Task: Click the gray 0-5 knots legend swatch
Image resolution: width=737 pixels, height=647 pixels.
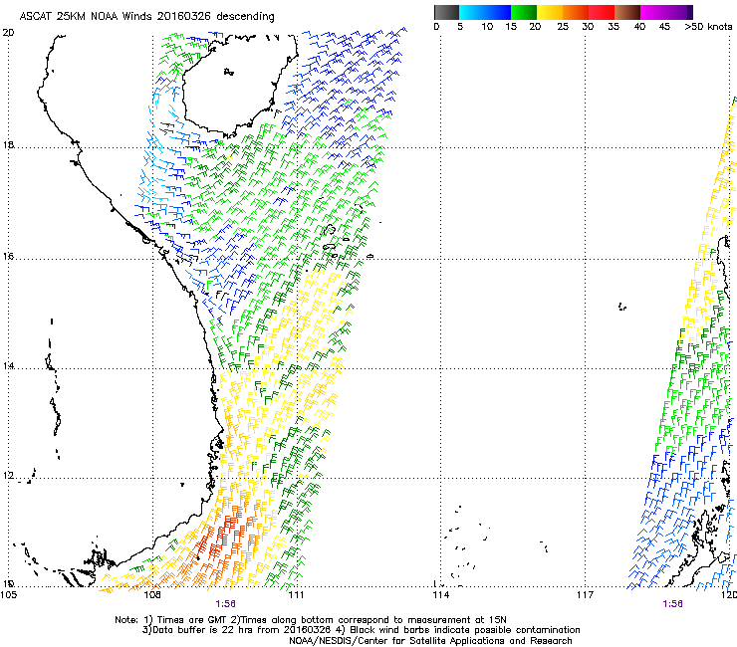Action: coord(446,12)
